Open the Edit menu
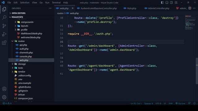Viewport: 198px width, 111px height. [x=15, y=2]
